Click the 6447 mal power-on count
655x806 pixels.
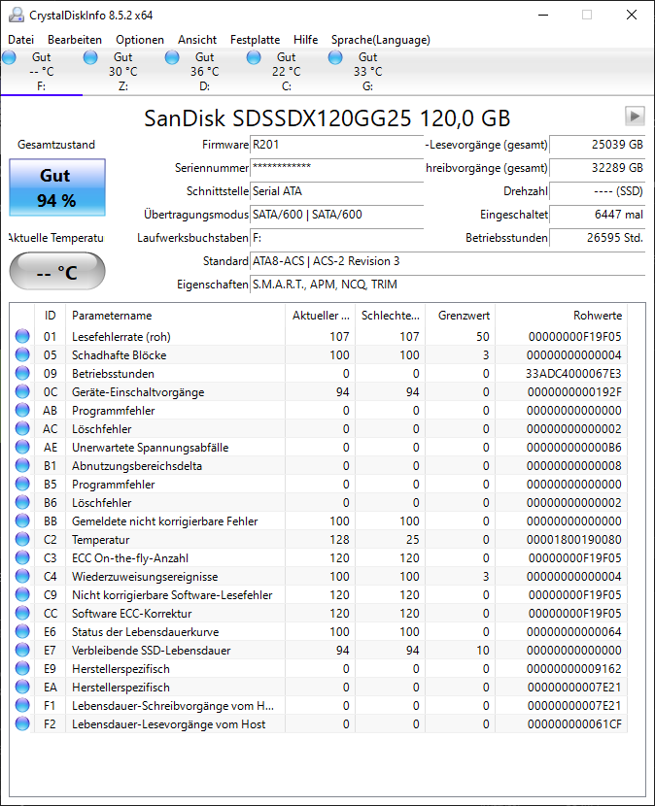598,215
